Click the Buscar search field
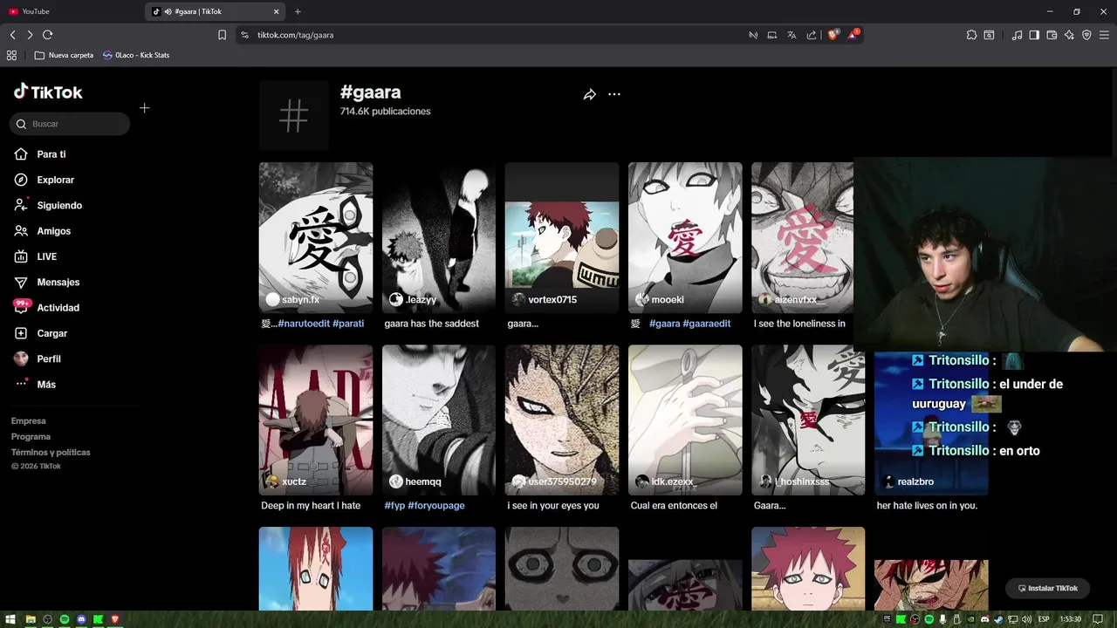 (x=71, y=124)
